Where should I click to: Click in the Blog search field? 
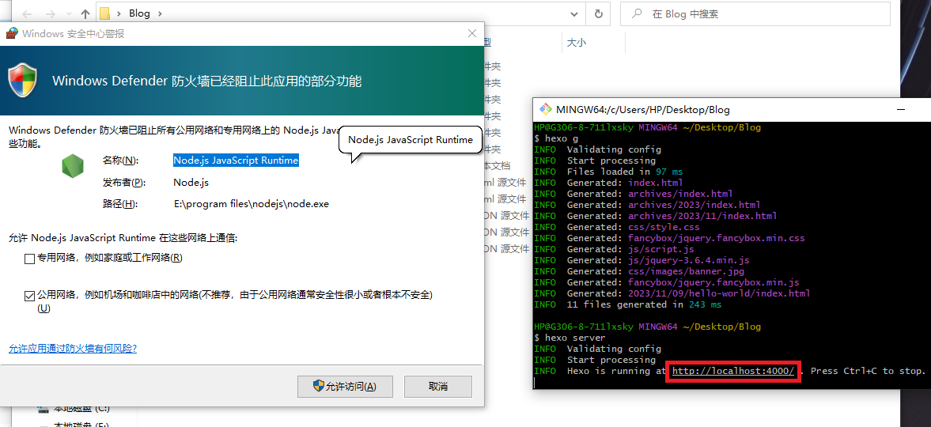[x=755, y=13]
